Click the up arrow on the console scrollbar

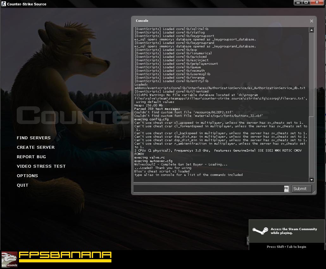point(311,30)
